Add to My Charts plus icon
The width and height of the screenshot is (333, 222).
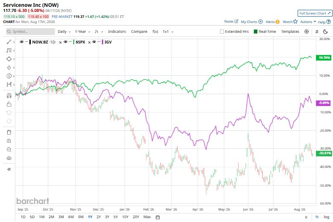click(261, 22)
